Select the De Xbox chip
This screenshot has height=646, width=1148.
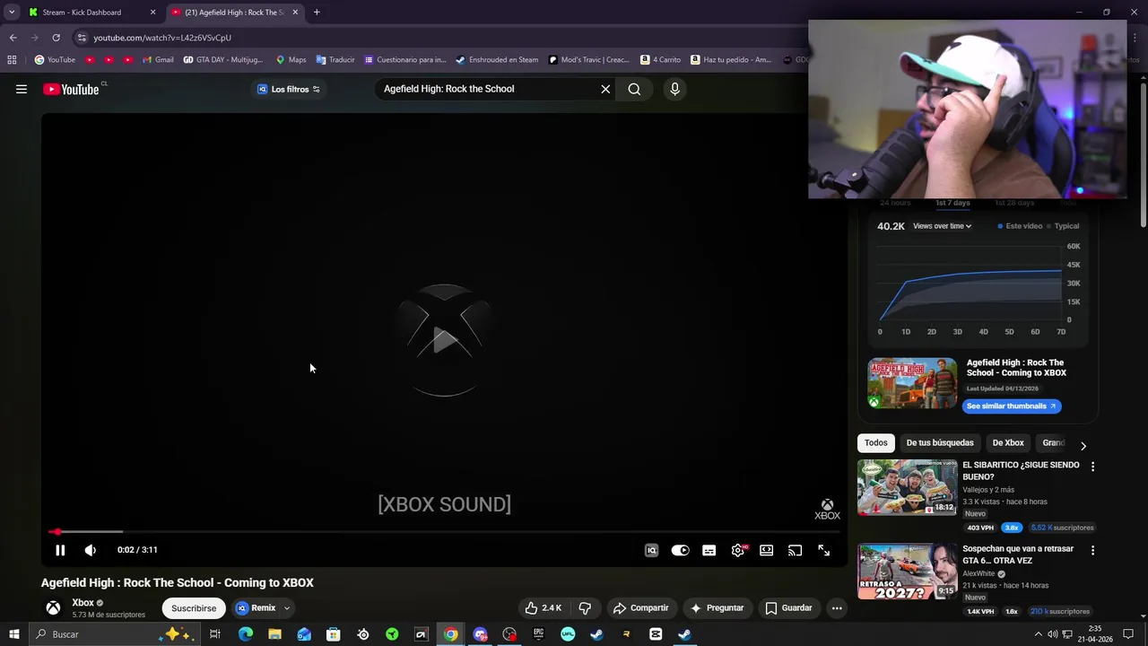click(x=1008, y=443)
